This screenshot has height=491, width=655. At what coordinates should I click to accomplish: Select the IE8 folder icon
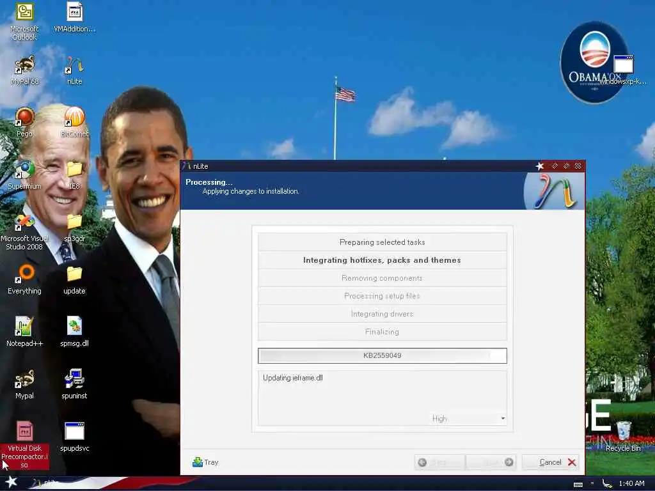click(74, 175)
